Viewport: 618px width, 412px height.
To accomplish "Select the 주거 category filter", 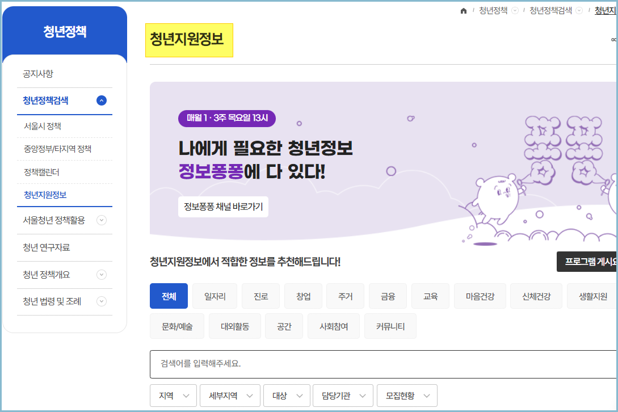I will (x=345, y=296).
